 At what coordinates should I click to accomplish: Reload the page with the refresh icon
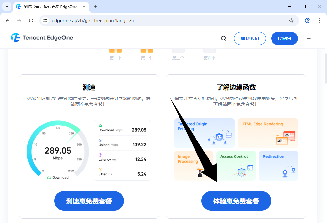[x=31, y=21]
